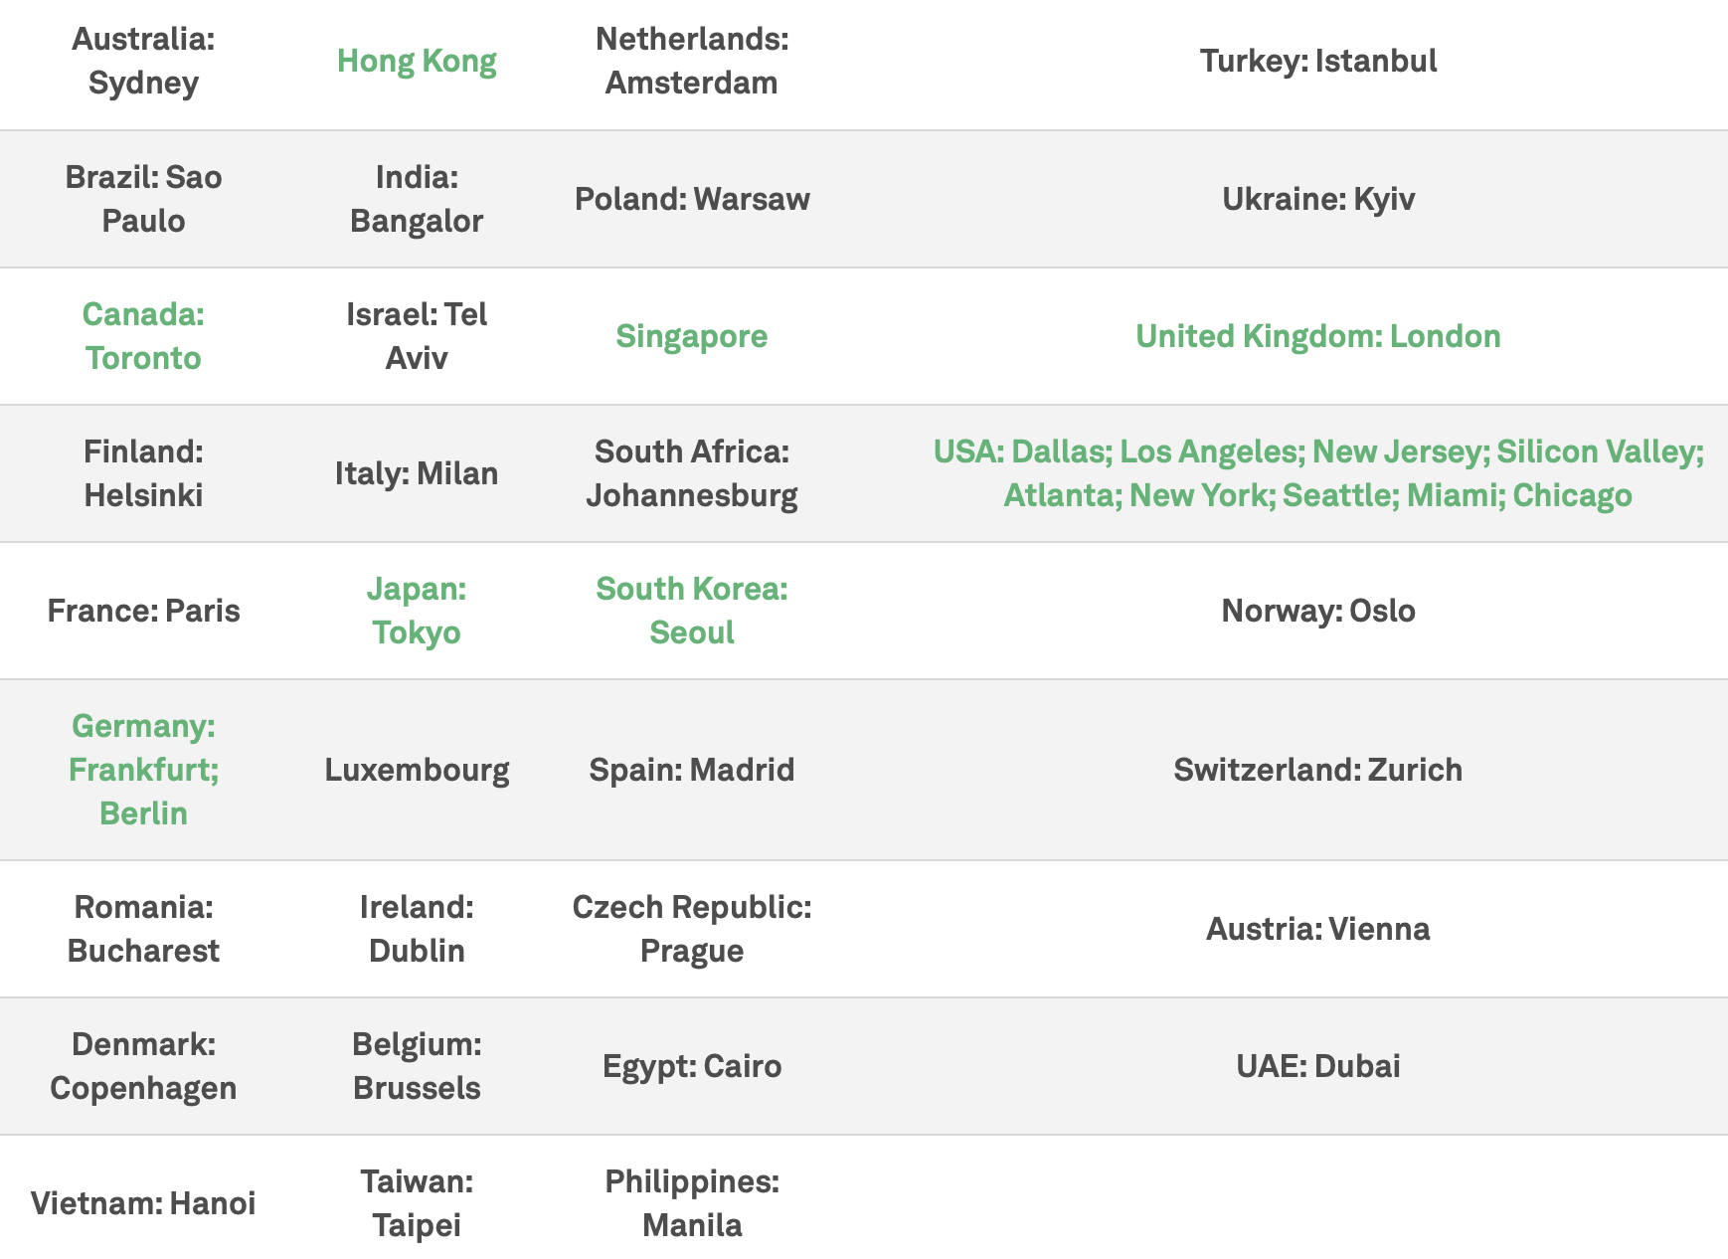1728x1259 pixels.
Task: Click Brazil: Sao Paulo cell
Action: point(143,199)
